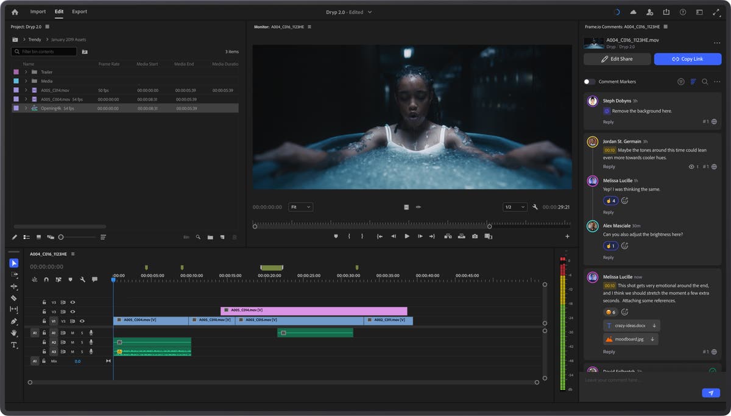The image size is (731, 416).
Task: Expand the Trailer bin folder
Action: 26,72
